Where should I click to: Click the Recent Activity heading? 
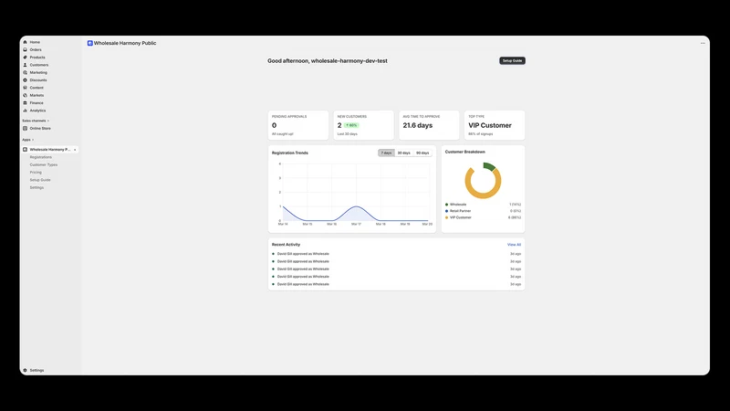pyautogui.click(x=286, y=245)
